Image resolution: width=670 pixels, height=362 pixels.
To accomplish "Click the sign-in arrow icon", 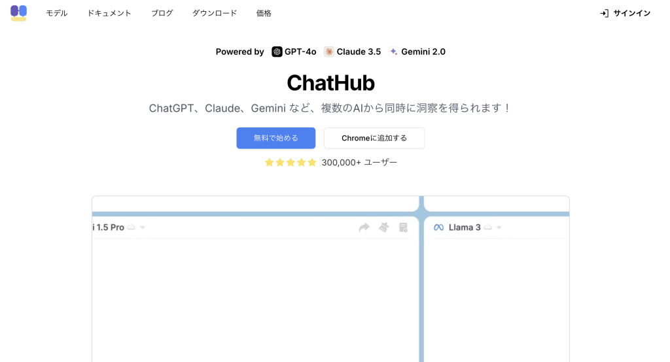I will 604,13.
